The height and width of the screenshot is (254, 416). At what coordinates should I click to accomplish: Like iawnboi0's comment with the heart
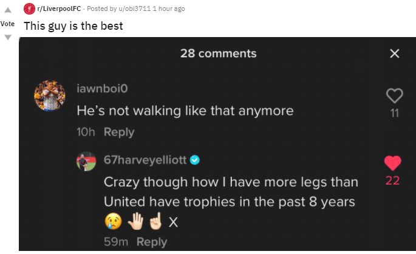click(x=395, y=95)
